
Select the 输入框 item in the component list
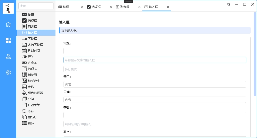pyautogui.click(x=36, y=33)
